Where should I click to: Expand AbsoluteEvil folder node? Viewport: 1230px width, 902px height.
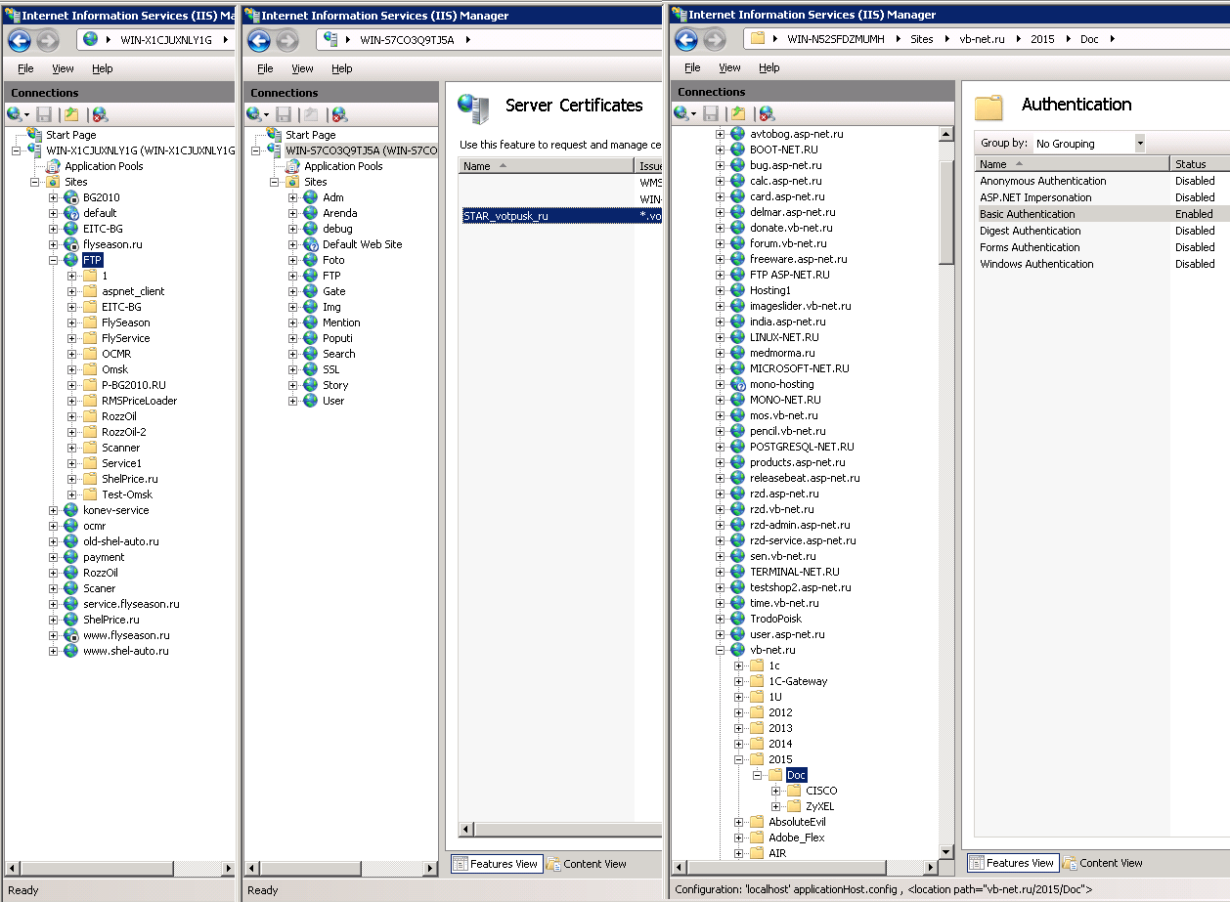pos(739,822)
